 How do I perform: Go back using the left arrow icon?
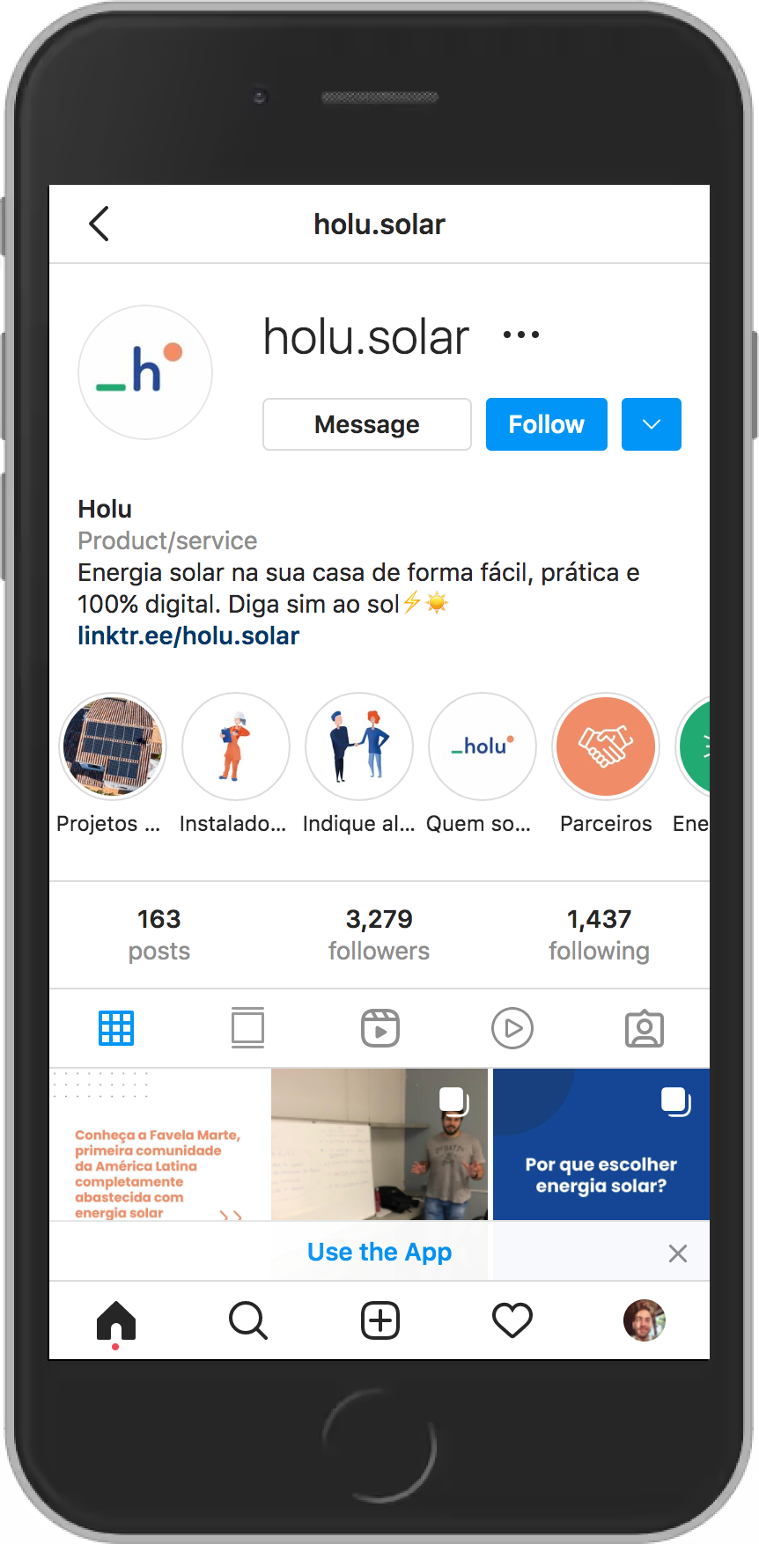(x=99, y=224)
